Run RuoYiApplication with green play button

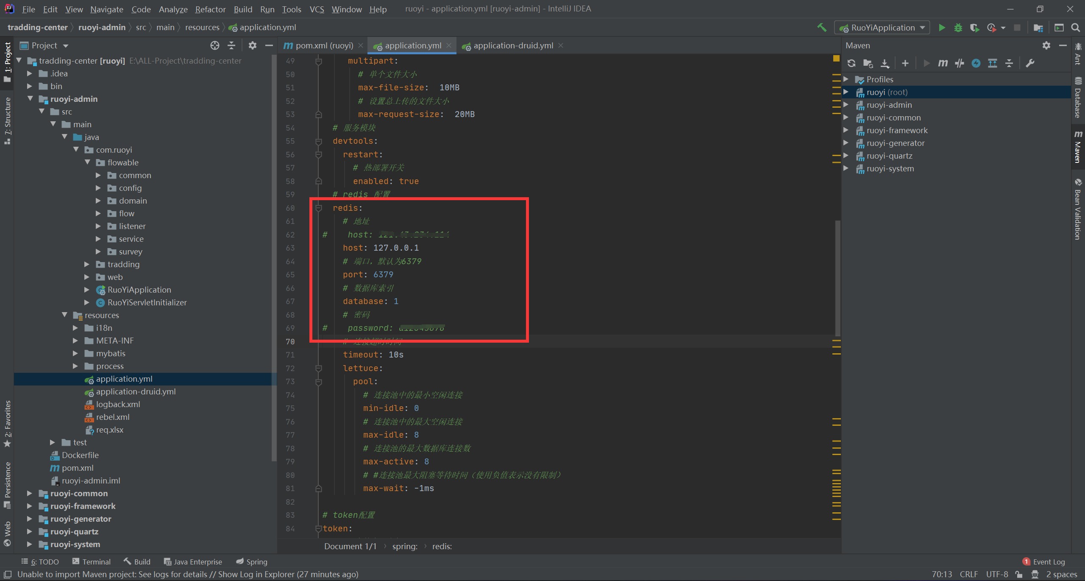coord(942,28)
